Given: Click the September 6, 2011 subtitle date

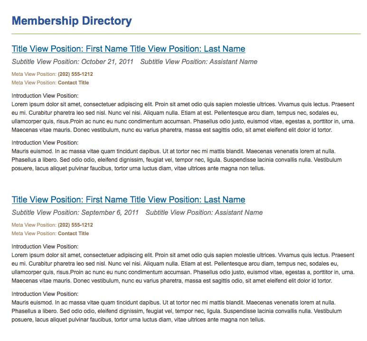Looking at the screenshot, I should 110,212.
